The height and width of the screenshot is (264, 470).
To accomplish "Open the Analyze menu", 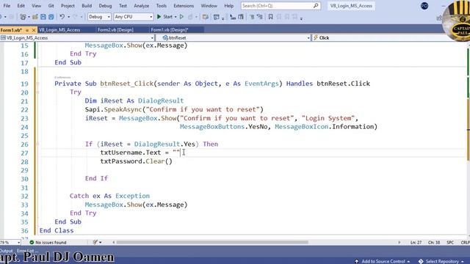I will point(142,6).
